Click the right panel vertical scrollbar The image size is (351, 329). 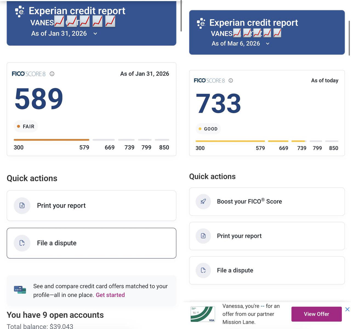tap(349, 38)
